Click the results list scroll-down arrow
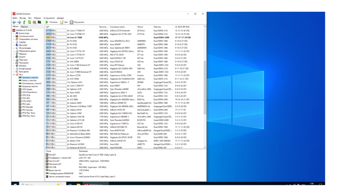This screenshot has width=340, height=196. (x=204, y=147)
